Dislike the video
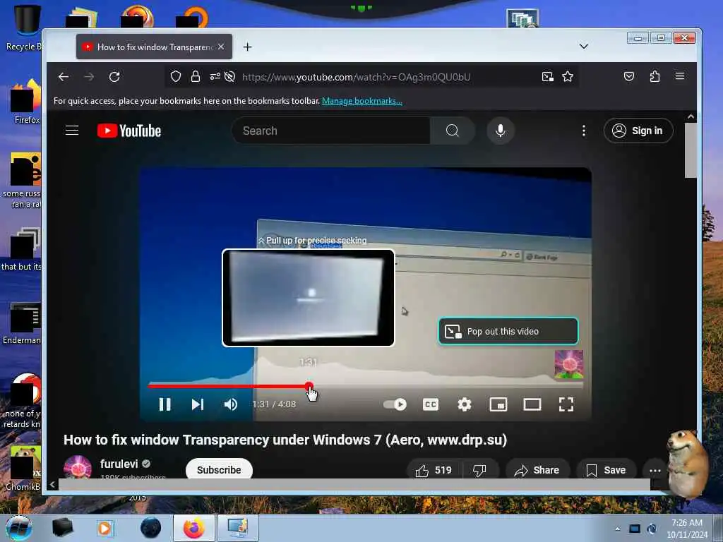The width and height of the screenshot is (723, 542). [479, 470]
